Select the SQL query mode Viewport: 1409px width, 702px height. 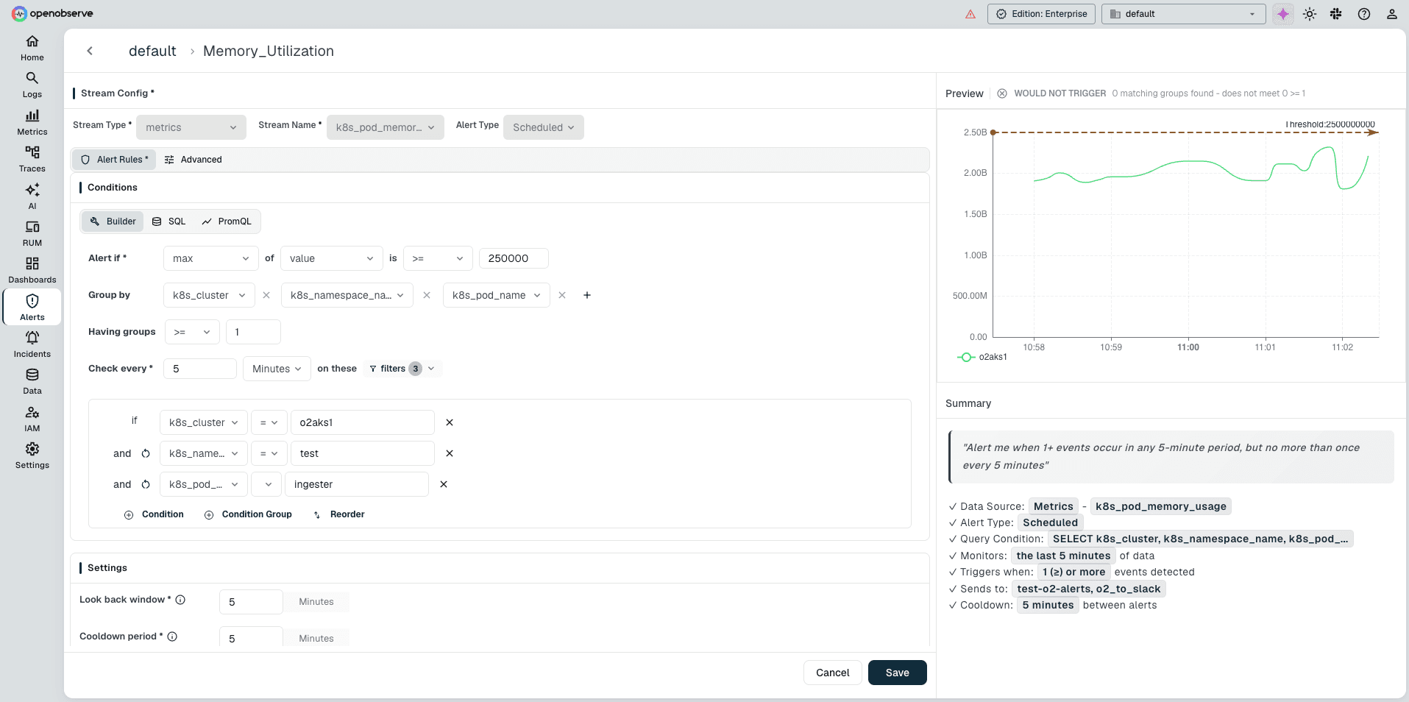coord(168,221)
